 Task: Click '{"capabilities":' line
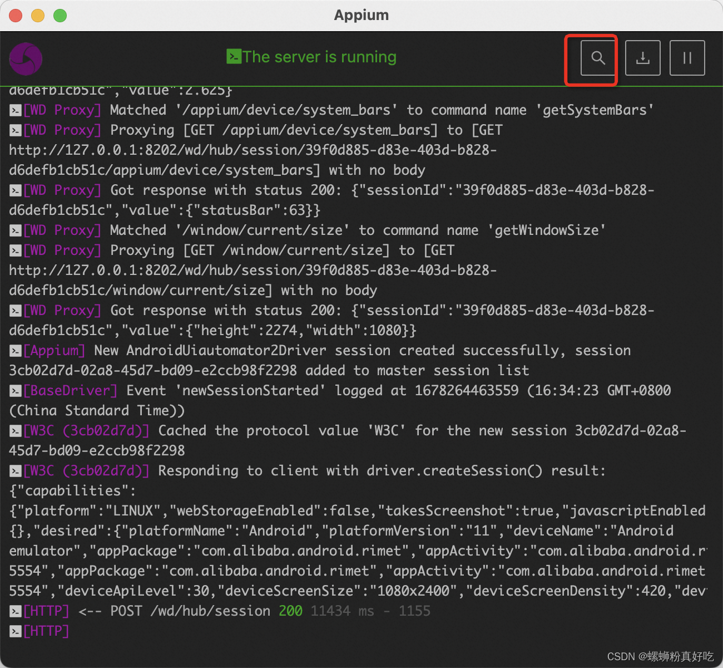click(72, 491)
